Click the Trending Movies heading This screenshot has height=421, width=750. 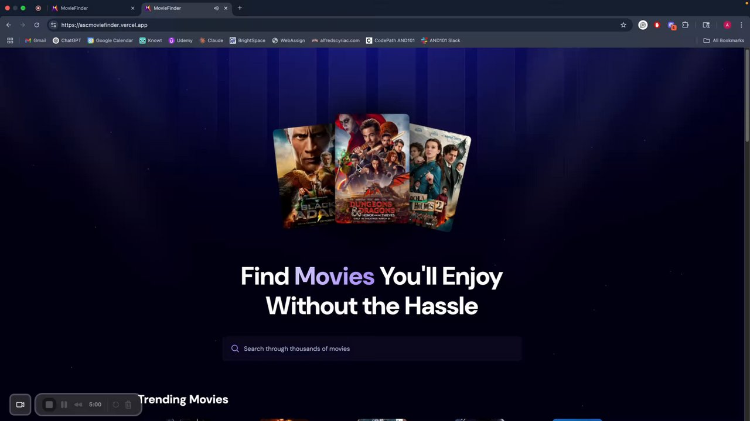(x=183, y=399)
